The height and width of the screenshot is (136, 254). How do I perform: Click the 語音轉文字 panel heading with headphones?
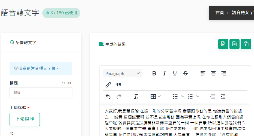coord(23,43)
